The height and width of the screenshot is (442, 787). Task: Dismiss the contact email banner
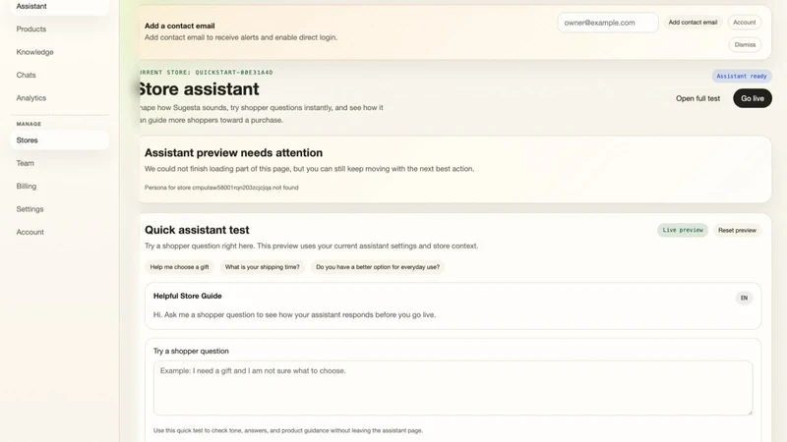[745, 44]
